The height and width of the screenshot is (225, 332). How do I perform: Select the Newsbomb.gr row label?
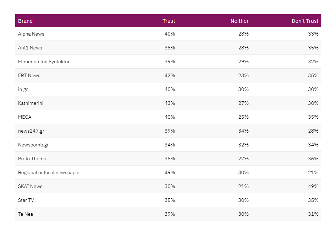coord(33,145)
